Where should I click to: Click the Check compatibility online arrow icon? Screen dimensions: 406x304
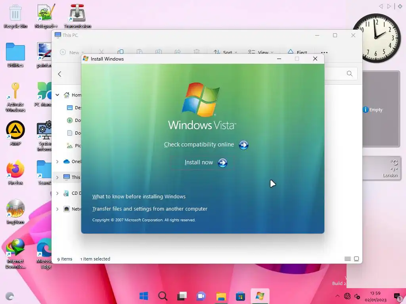(x=243, y=145)
